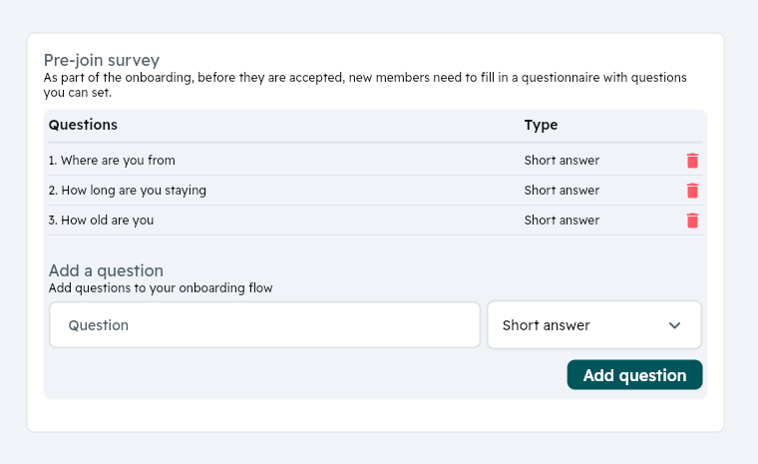Click the Short answer type of question 1
The image size is (758, 464).
[x=562, y=160]
